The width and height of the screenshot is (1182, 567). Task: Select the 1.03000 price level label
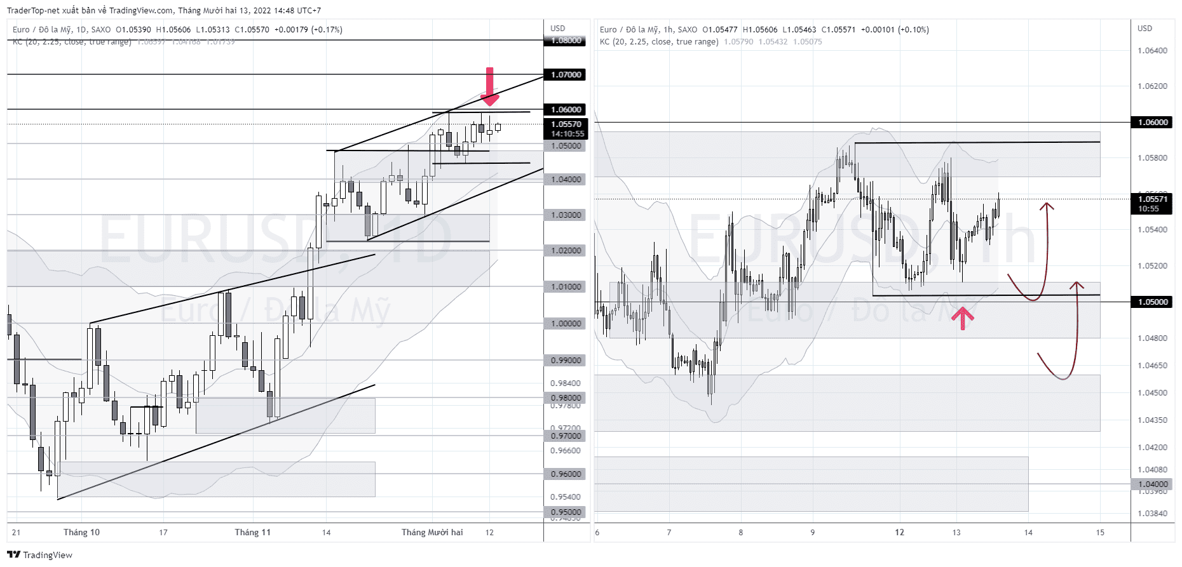pos(566,215)
